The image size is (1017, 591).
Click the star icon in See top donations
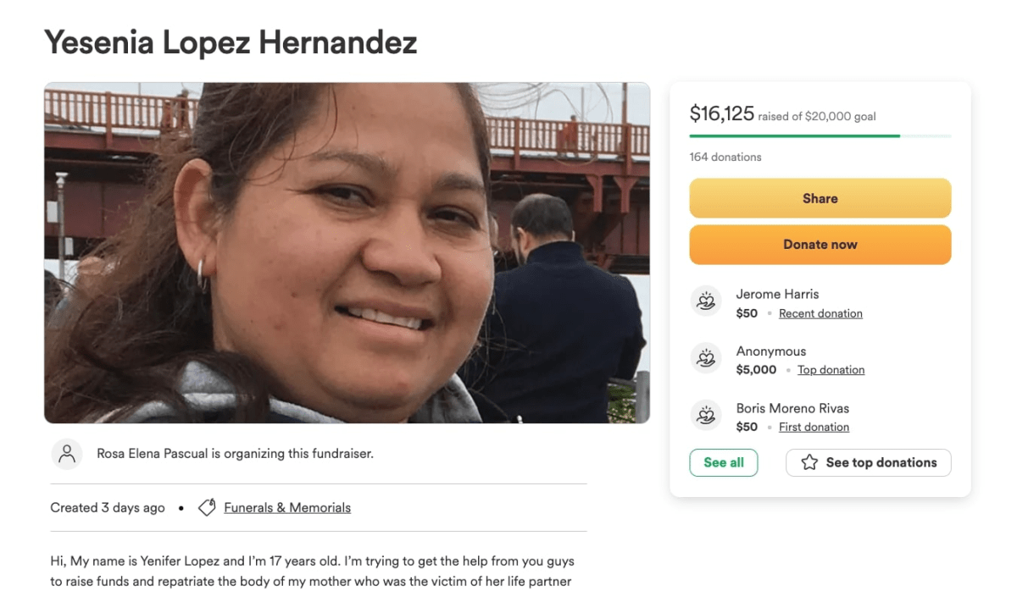(x=809, y=462)
